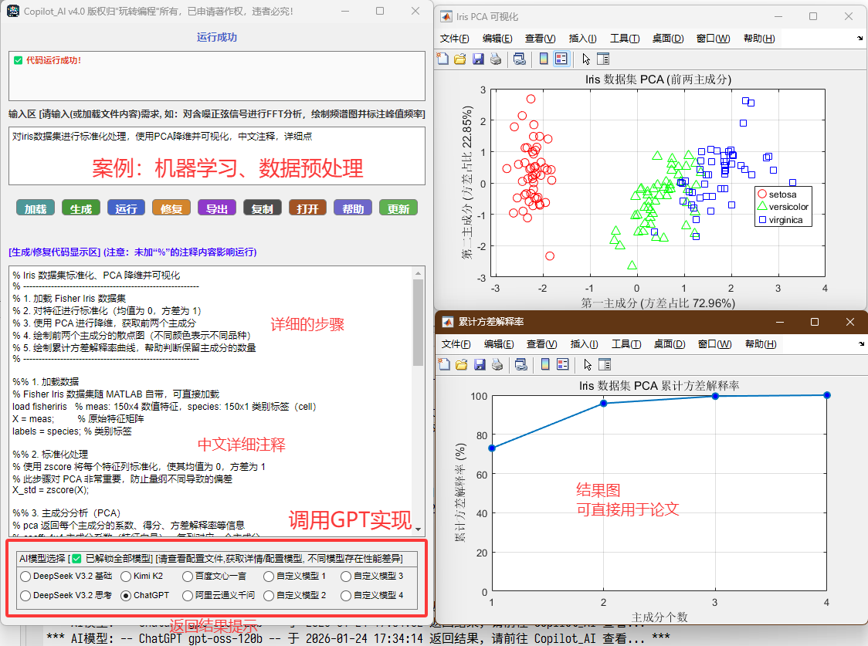Print the Iris PCA figure via toolbar icon

496,59
